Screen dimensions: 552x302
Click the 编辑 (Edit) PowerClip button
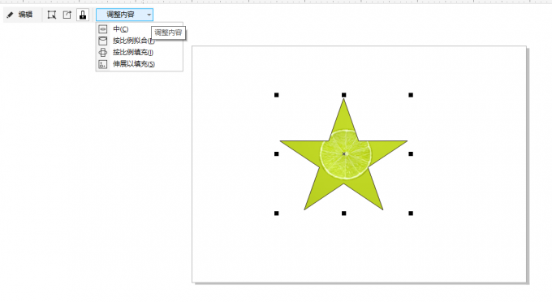[x=20, y=15]
